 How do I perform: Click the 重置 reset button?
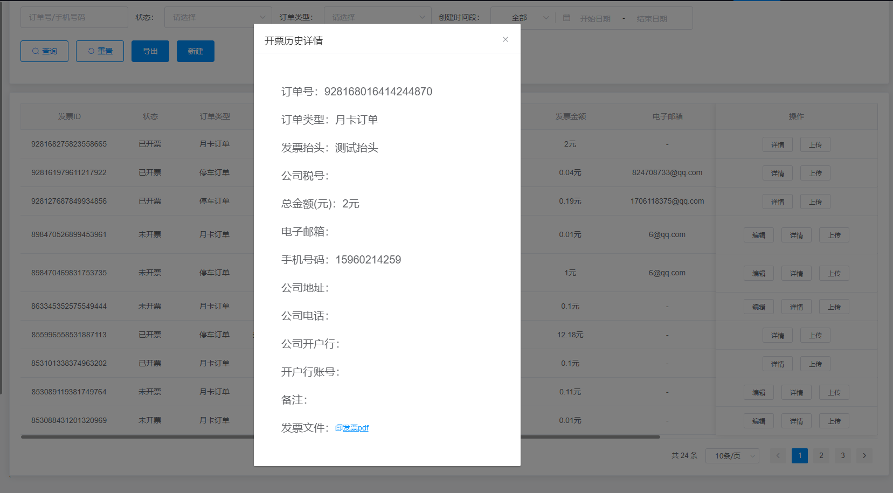tap(100, 51)
